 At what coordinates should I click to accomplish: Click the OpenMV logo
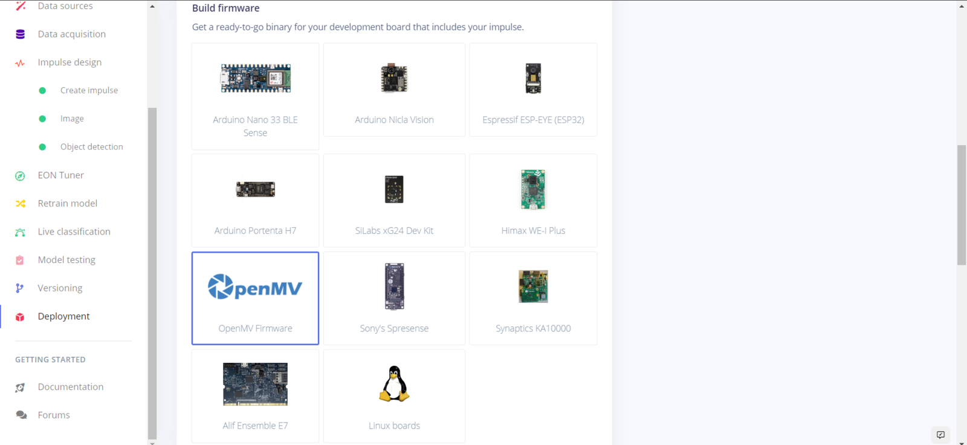255,287
